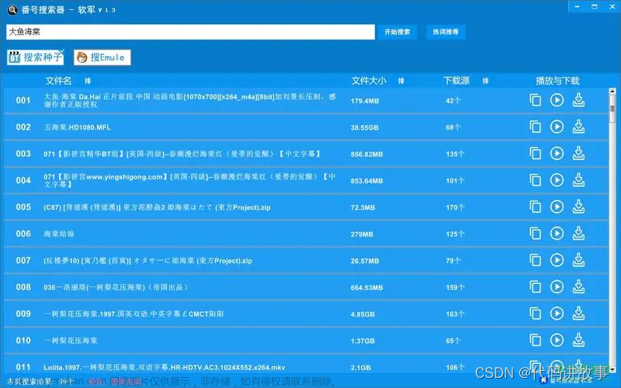Click the 179.4MB file size cell
This screenshot has height=388, width=621.
coord(365,101)
